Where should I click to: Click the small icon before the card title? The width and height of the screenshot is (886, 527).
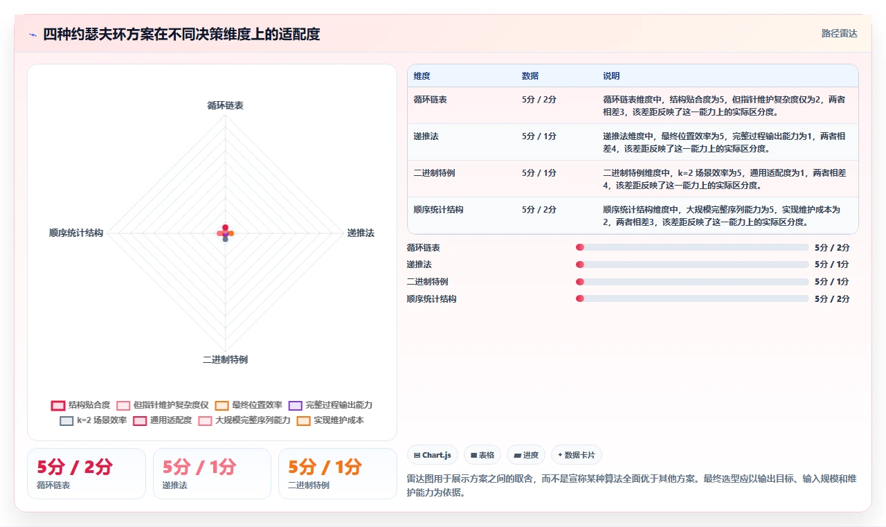[x=33, y=35]
